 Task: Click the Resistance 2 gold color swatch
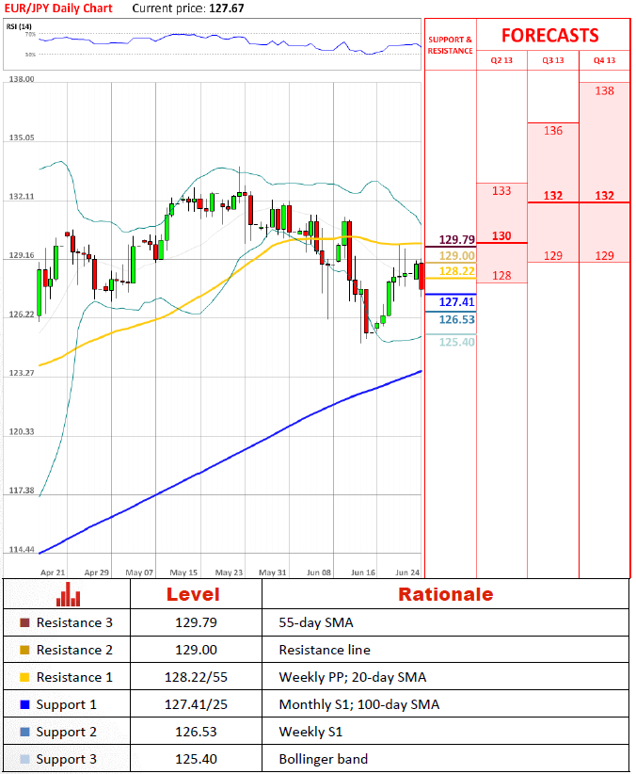(x=24, y=650)
